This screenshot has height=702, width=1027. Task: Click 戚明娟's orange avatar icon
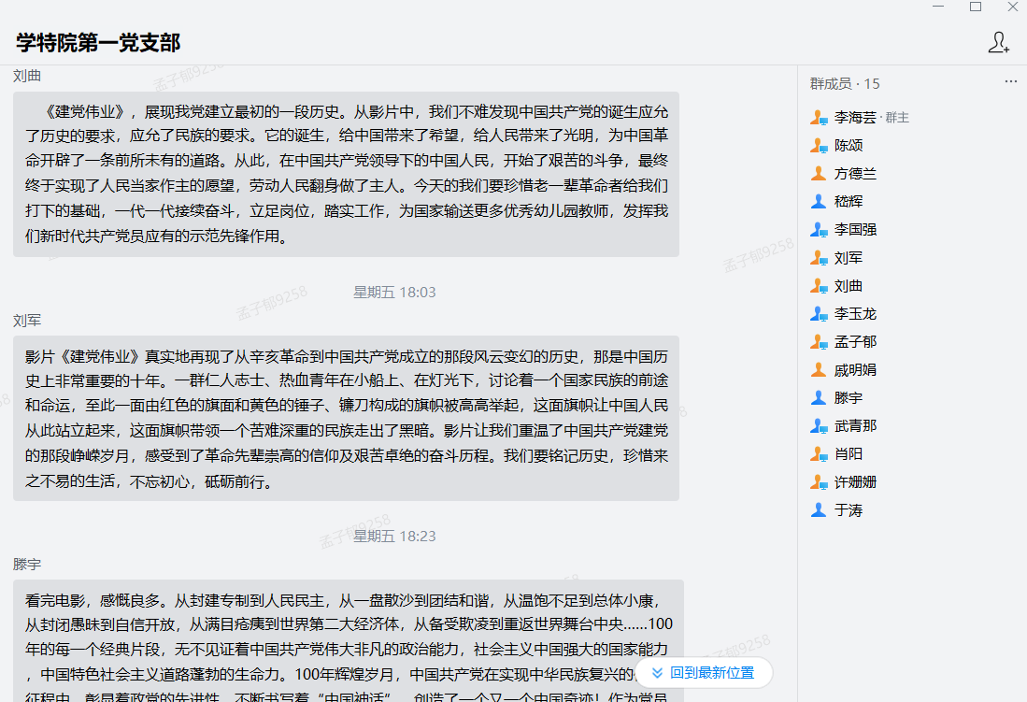tap(819, 370)
